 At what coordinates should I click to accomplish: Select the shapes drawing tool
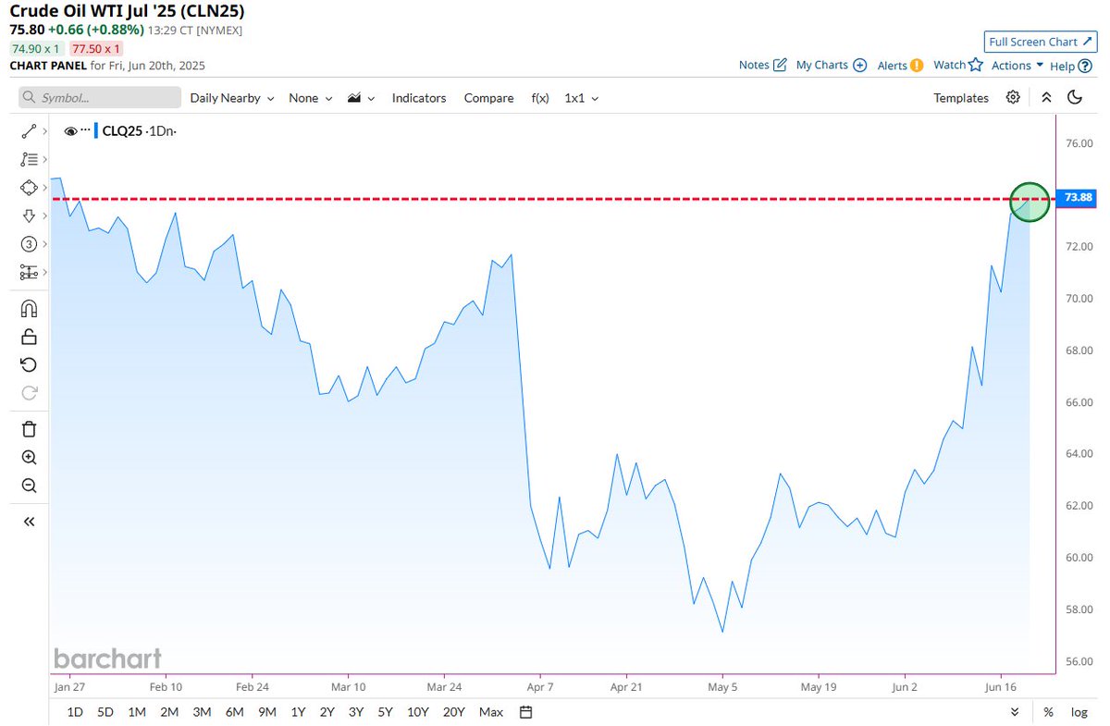point(28,188)
